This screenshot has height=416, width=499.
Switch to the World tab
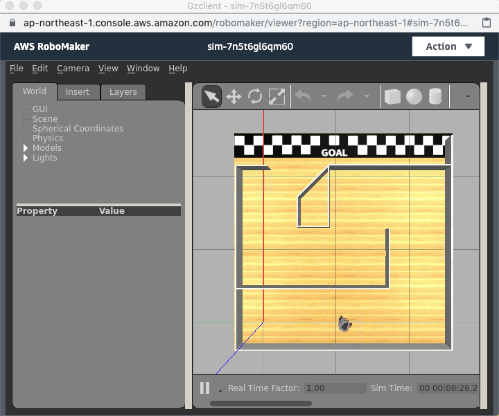coord(35,91)
